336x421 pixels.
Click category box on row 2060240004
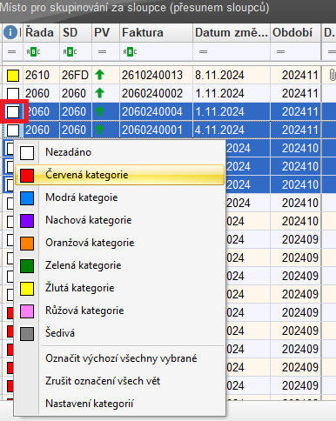point(13,111)
